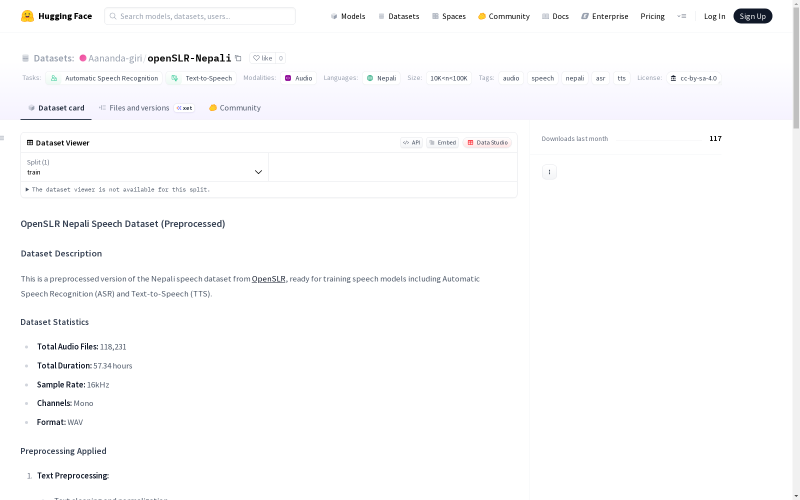
Task: Click the heart like button
Action: 262,58
